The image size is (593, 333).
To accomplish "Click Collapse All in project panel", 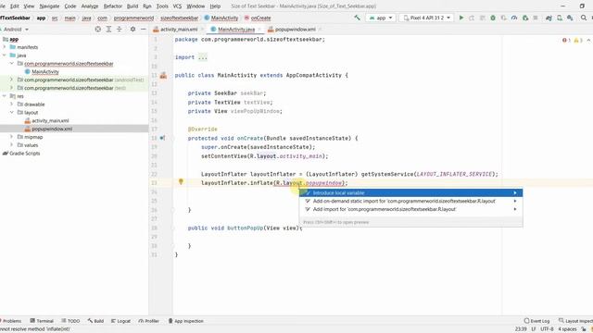I will [120, 29].
